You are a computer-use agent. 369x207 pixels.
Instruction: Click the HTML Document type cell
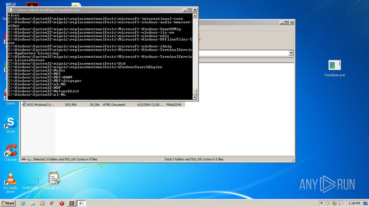114,105
